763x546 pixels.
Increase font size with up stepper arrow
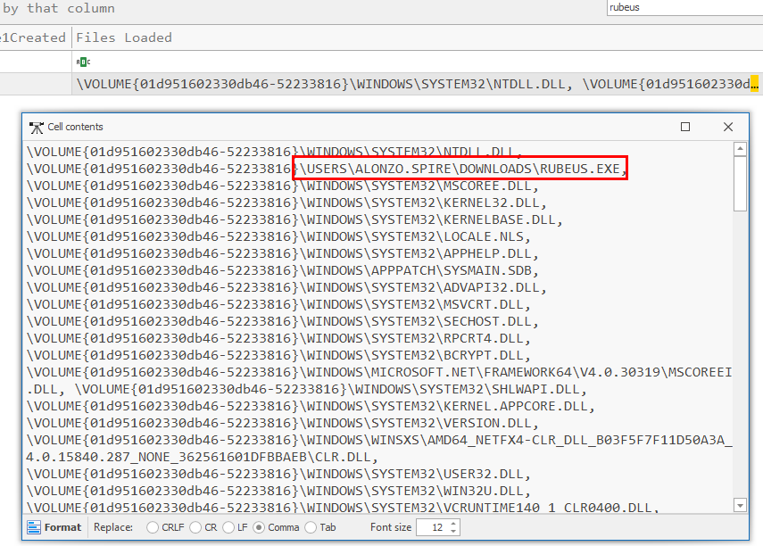[453, 524]
